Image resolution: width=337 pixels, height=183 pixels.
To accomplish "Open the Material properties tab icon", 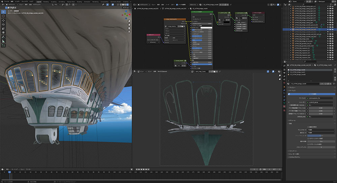I will click(x=284, y=106).
